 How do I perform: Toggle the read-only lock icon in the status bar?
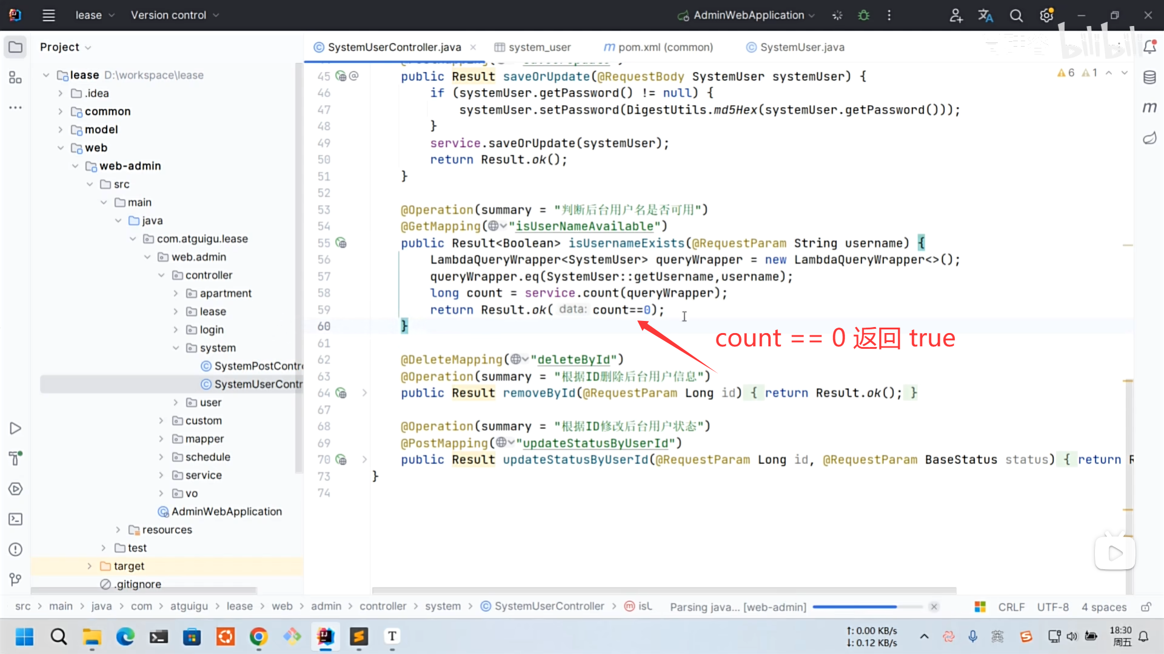[x=1146, y=607]
